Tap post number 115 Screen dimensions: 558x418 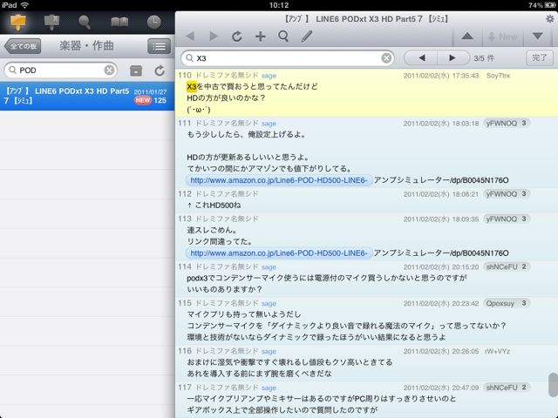185,303
